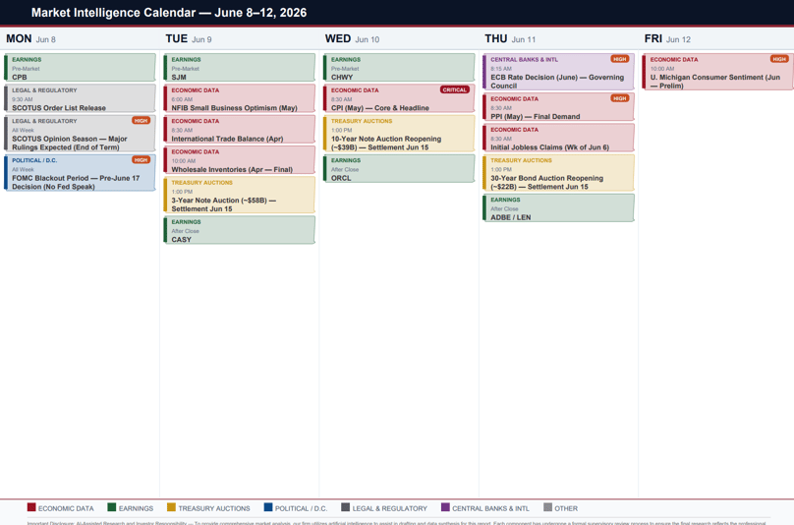Click HIGH badge on Michigan Sentiment card
The image size is (794, 525).
(779, 59)
